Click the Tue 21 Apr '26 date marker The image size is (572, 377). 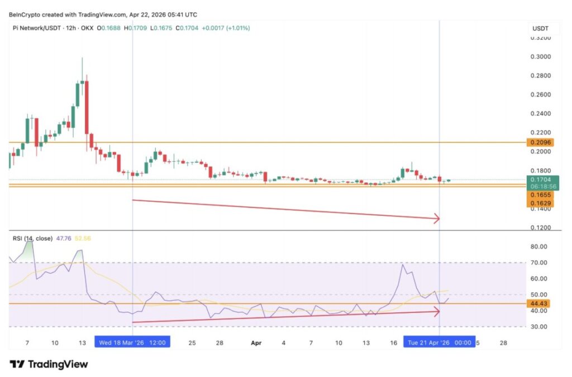click(x=439, y=342)
